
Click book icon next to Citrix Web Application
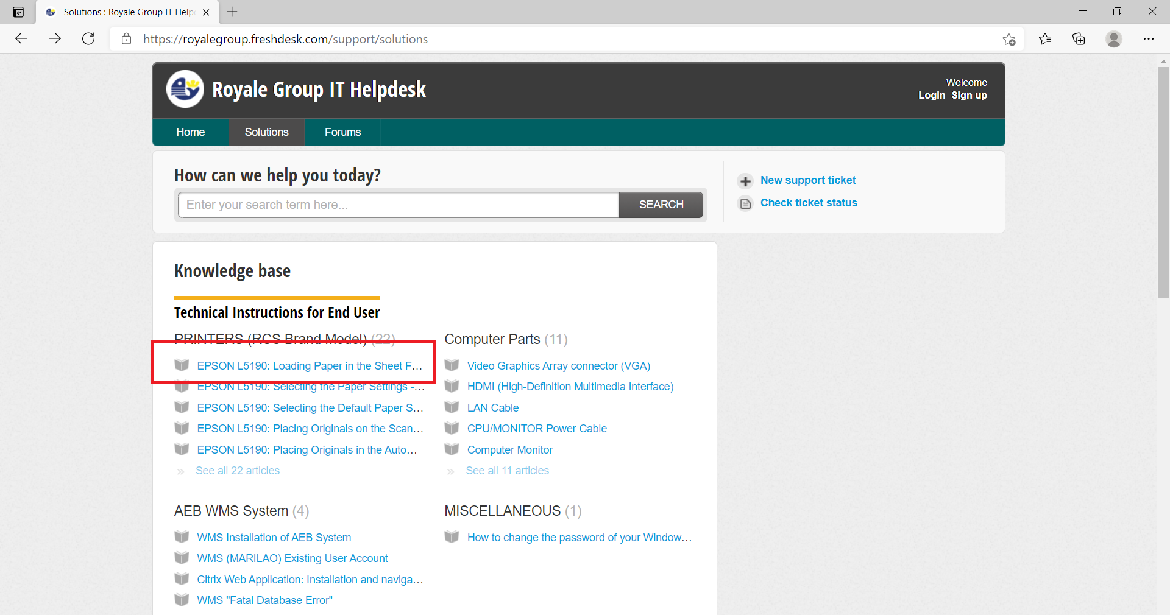pyautogui.click(x=182, y=579)
